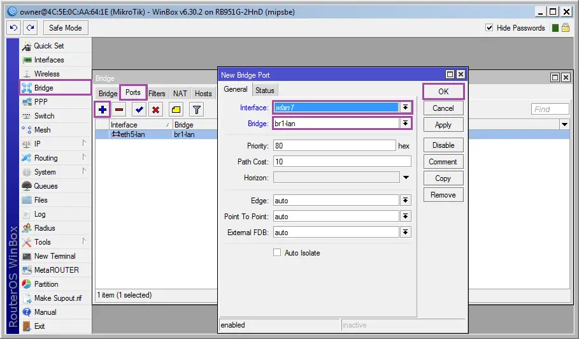Viewport: 579px width, 339px height.
Task: Open the Point To Point dropdown arrow
Action: 406,217
